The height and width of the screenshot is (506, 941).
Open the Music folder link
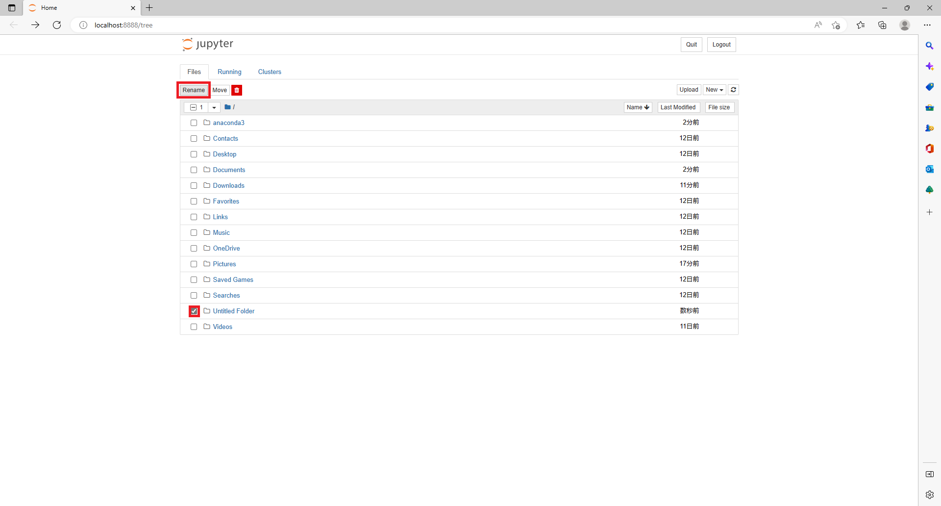pyautogui.click(x=221, y=233)
